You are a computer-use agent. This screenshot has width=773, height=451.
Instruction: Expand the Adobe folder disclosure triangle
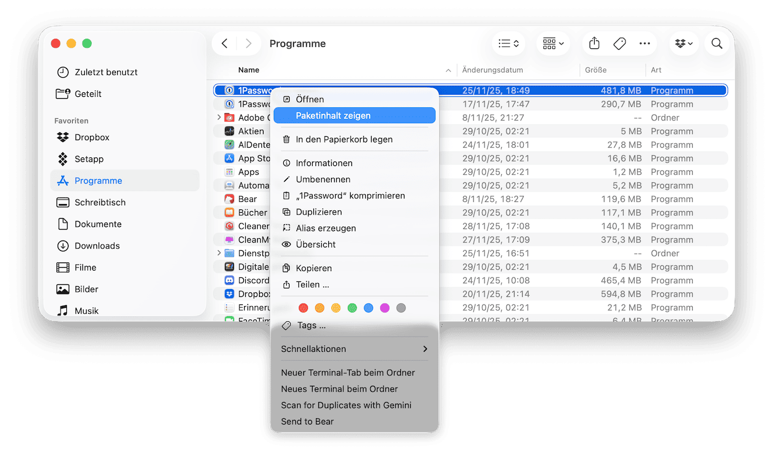(x=219, y=118)
